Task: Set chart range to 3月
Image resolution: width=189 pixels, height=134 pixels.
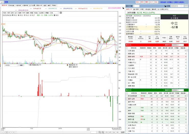Action: (106, 132)
